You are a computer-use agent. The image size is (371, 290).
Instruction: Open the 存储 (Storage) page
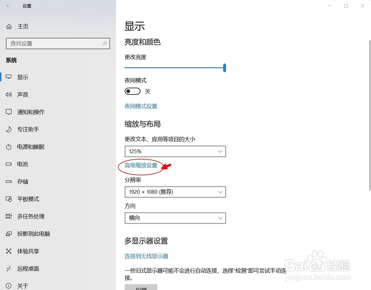[22, 182]
